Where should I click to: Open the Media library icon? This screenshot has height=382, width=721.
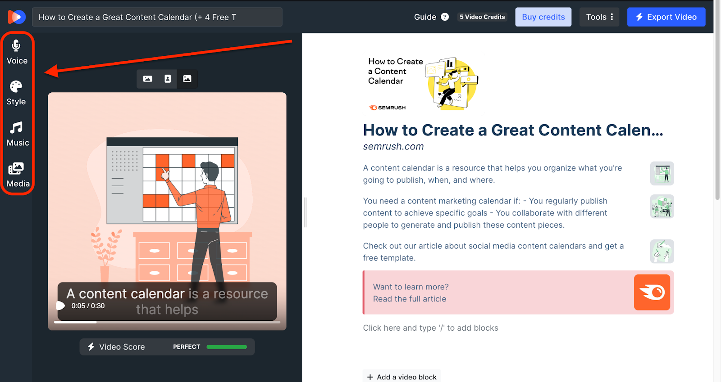click(x=16, y=169)
